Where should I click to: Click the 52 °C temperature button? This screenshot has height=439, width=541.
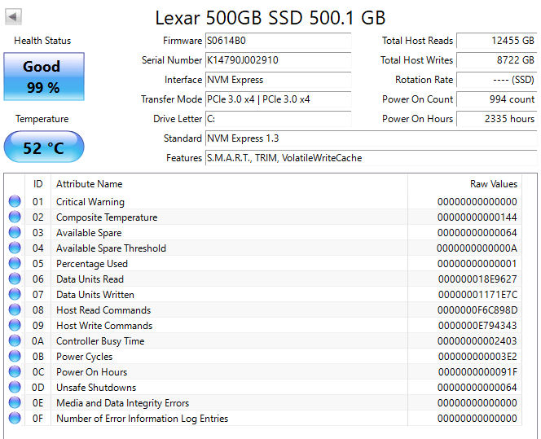tap(44, 147)
